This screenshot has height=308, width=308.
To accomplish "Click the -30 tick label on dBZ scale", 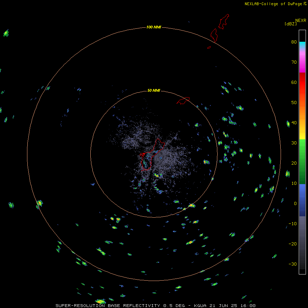I will (293, 264).
